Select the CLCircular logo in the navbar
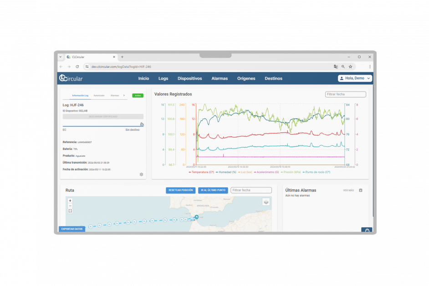This screenshot has height=286, width=429. [x=71, y=78]
